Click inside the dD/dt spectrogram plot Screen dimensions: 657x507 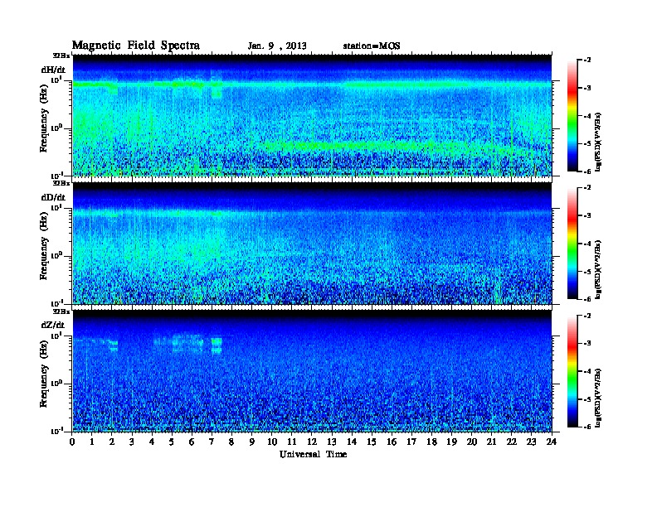click(x=312, y=244)
